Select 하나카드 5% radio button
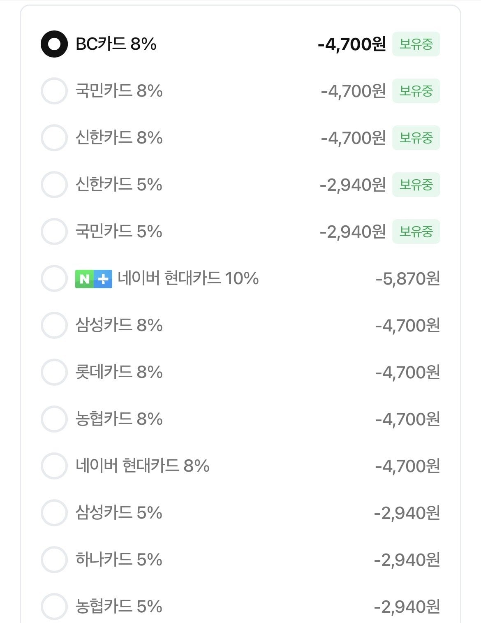This screenshot has height=623, width=481. tap(54, 560)
